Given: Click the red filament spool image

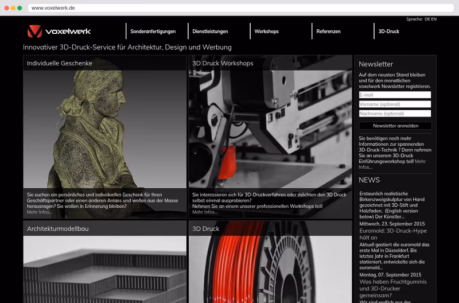Looking at the screenshot, I should [x=270, y=269].
